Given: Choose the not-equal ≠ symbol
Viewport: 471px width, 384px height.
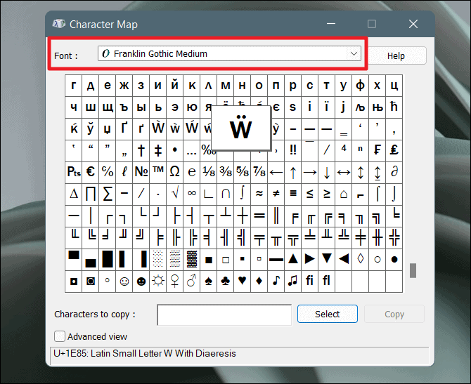Looking at the screenshot, I should tap(276, 194).
